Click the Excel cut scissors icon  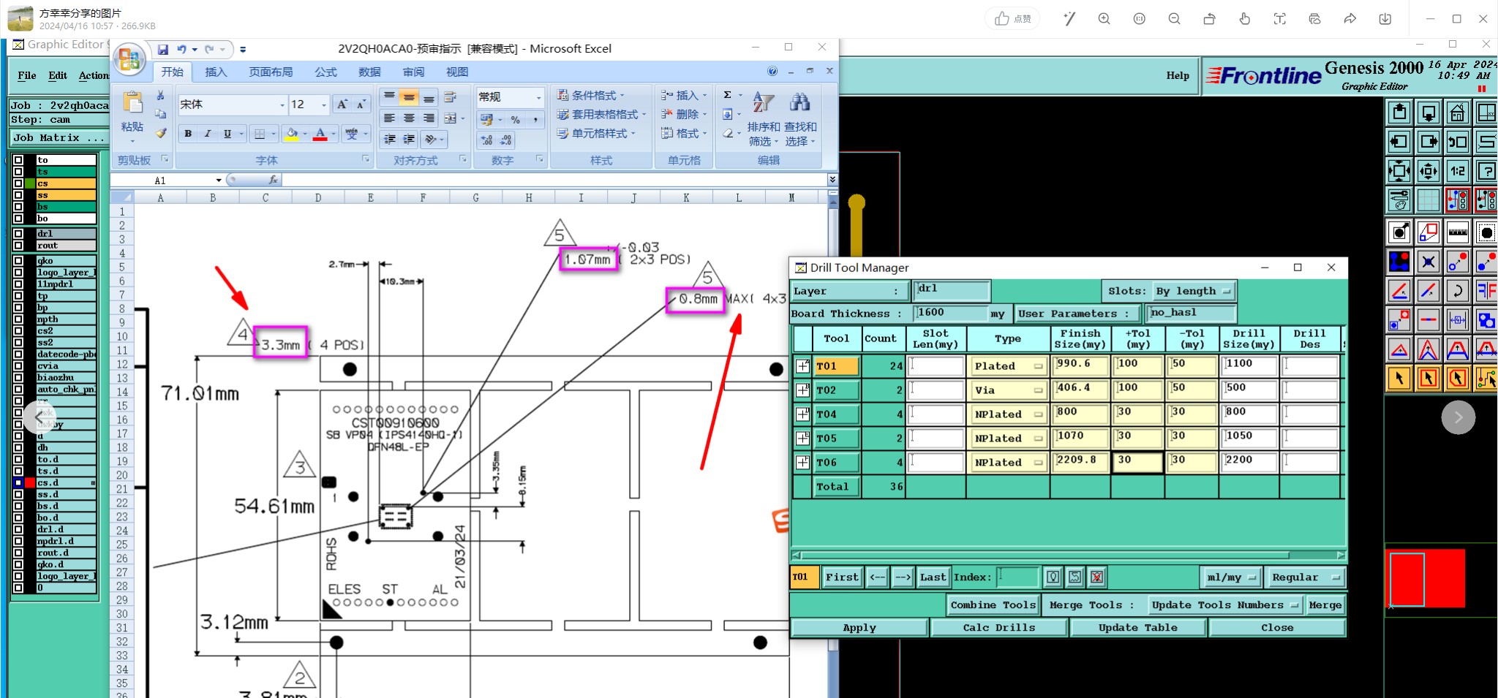pyautogui.click(x=161, y=96)
